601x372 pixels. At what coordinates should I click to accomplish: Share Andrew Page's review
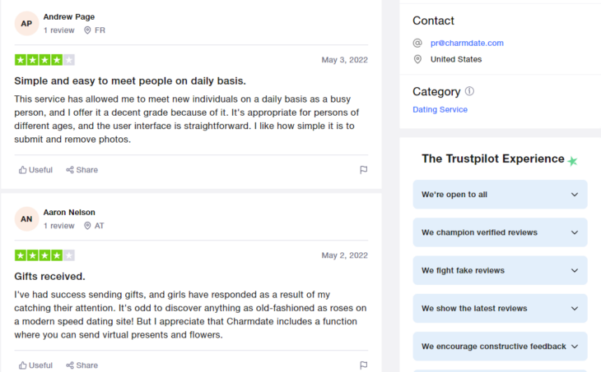(82, 170)
